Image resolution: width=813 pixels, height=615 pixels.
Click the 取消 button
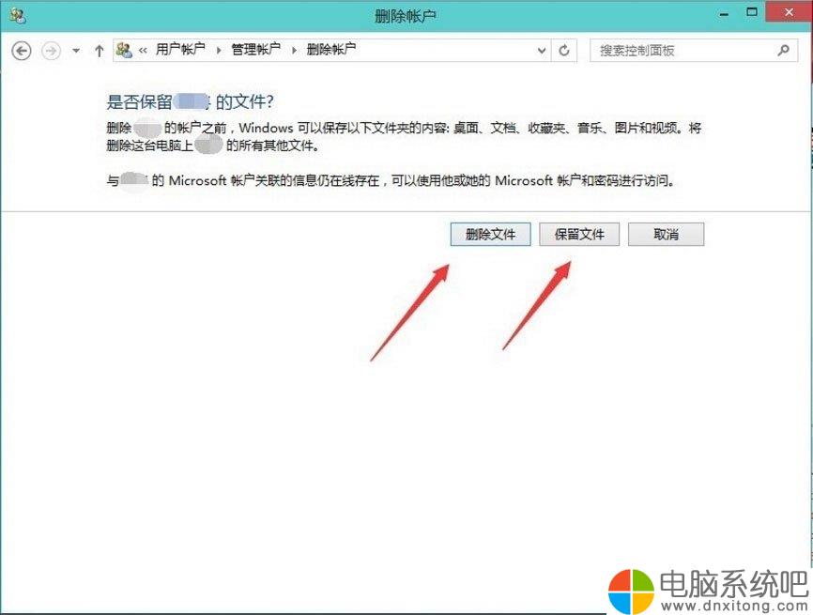667,235
